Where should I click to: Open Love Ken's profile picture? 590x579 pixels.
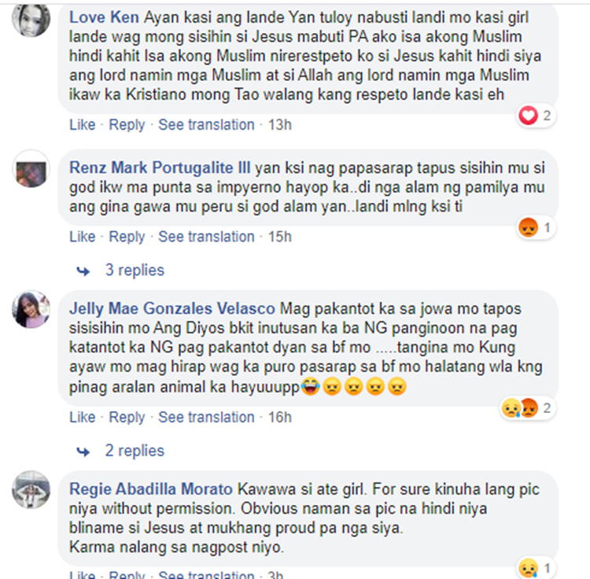pos(31,17)
